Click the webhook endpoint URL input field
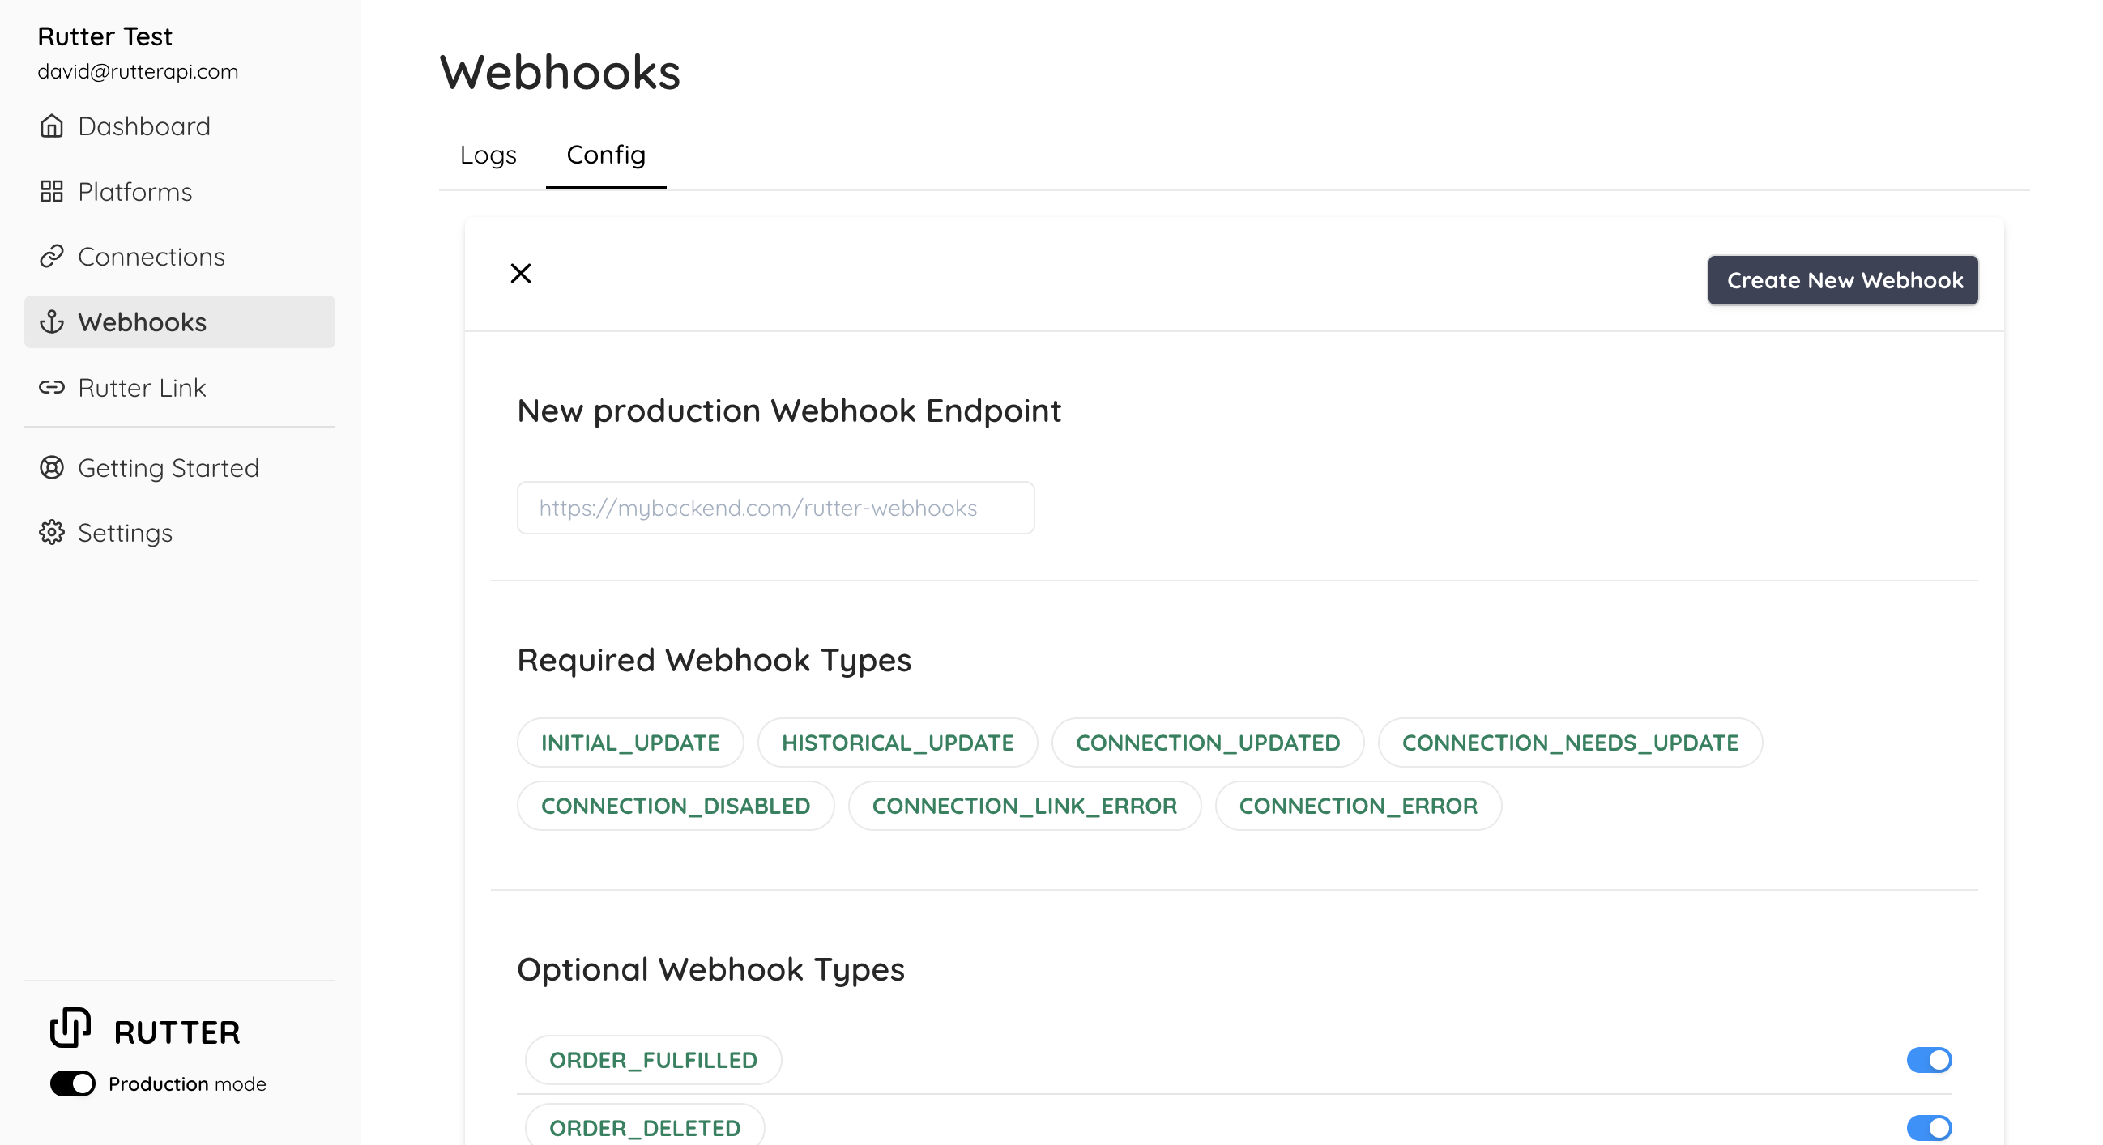2103x1145 pixels. pyautogui.click(x=774, y=507)
